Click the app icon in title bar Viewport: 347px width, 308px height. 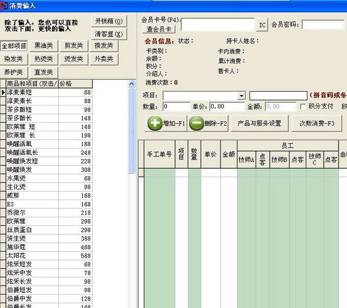click(4, 5)
